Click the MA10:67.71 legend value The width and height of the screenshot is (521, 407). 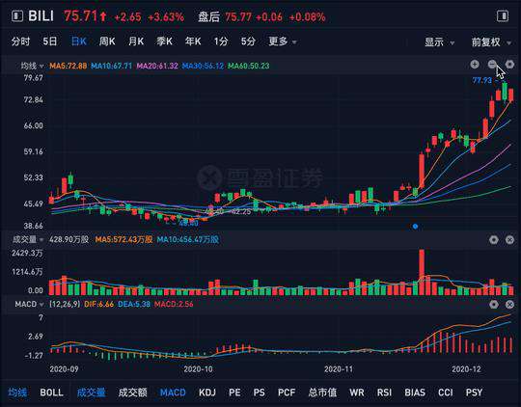(111, 66)
